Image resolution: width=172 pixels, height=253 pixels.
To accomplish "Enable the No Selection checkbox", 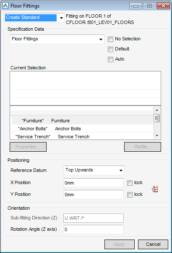I will coord(110,39).
